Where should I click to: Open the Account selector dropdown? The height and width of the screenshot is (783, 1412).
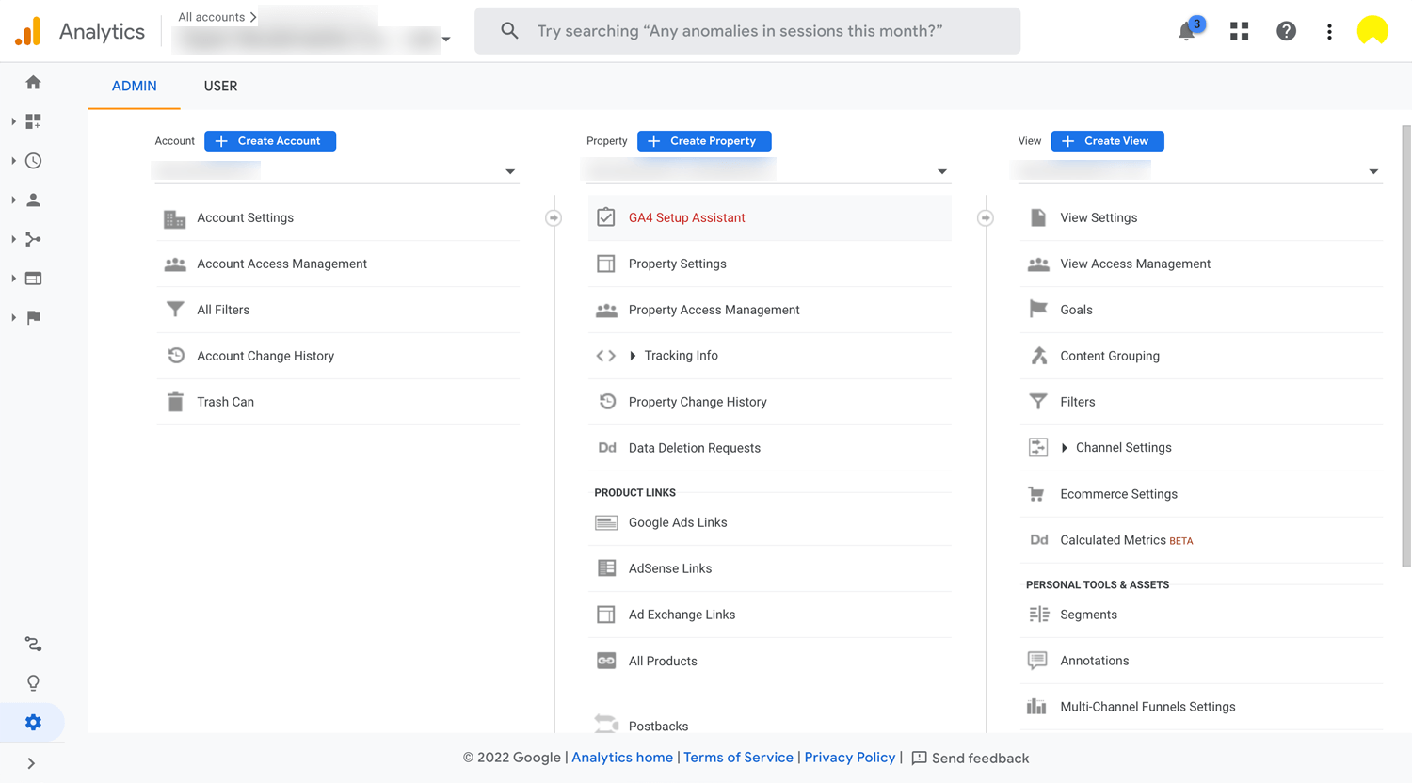335,171
